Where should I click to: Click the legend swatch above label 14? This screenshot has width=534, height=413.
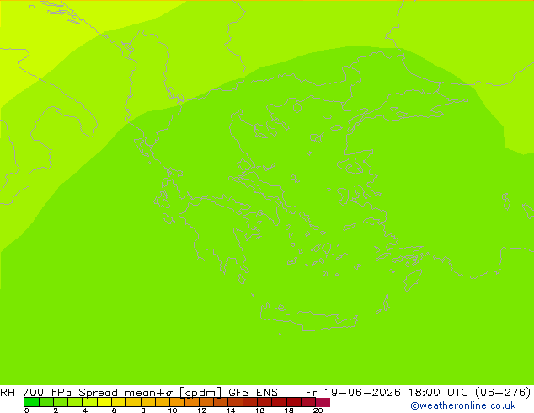pos(235,402)
